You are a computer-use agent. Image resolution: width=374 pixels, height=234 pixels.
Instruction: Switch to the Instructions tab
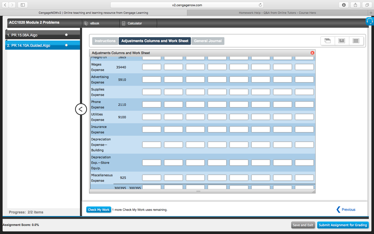tap(105, 41)
